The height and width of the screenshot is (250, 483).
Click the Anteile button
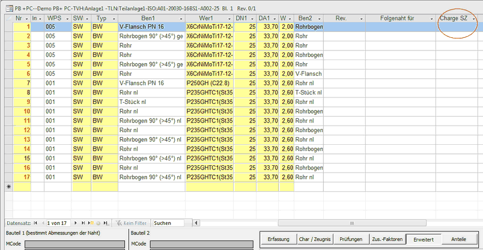(x=459, y=239)
